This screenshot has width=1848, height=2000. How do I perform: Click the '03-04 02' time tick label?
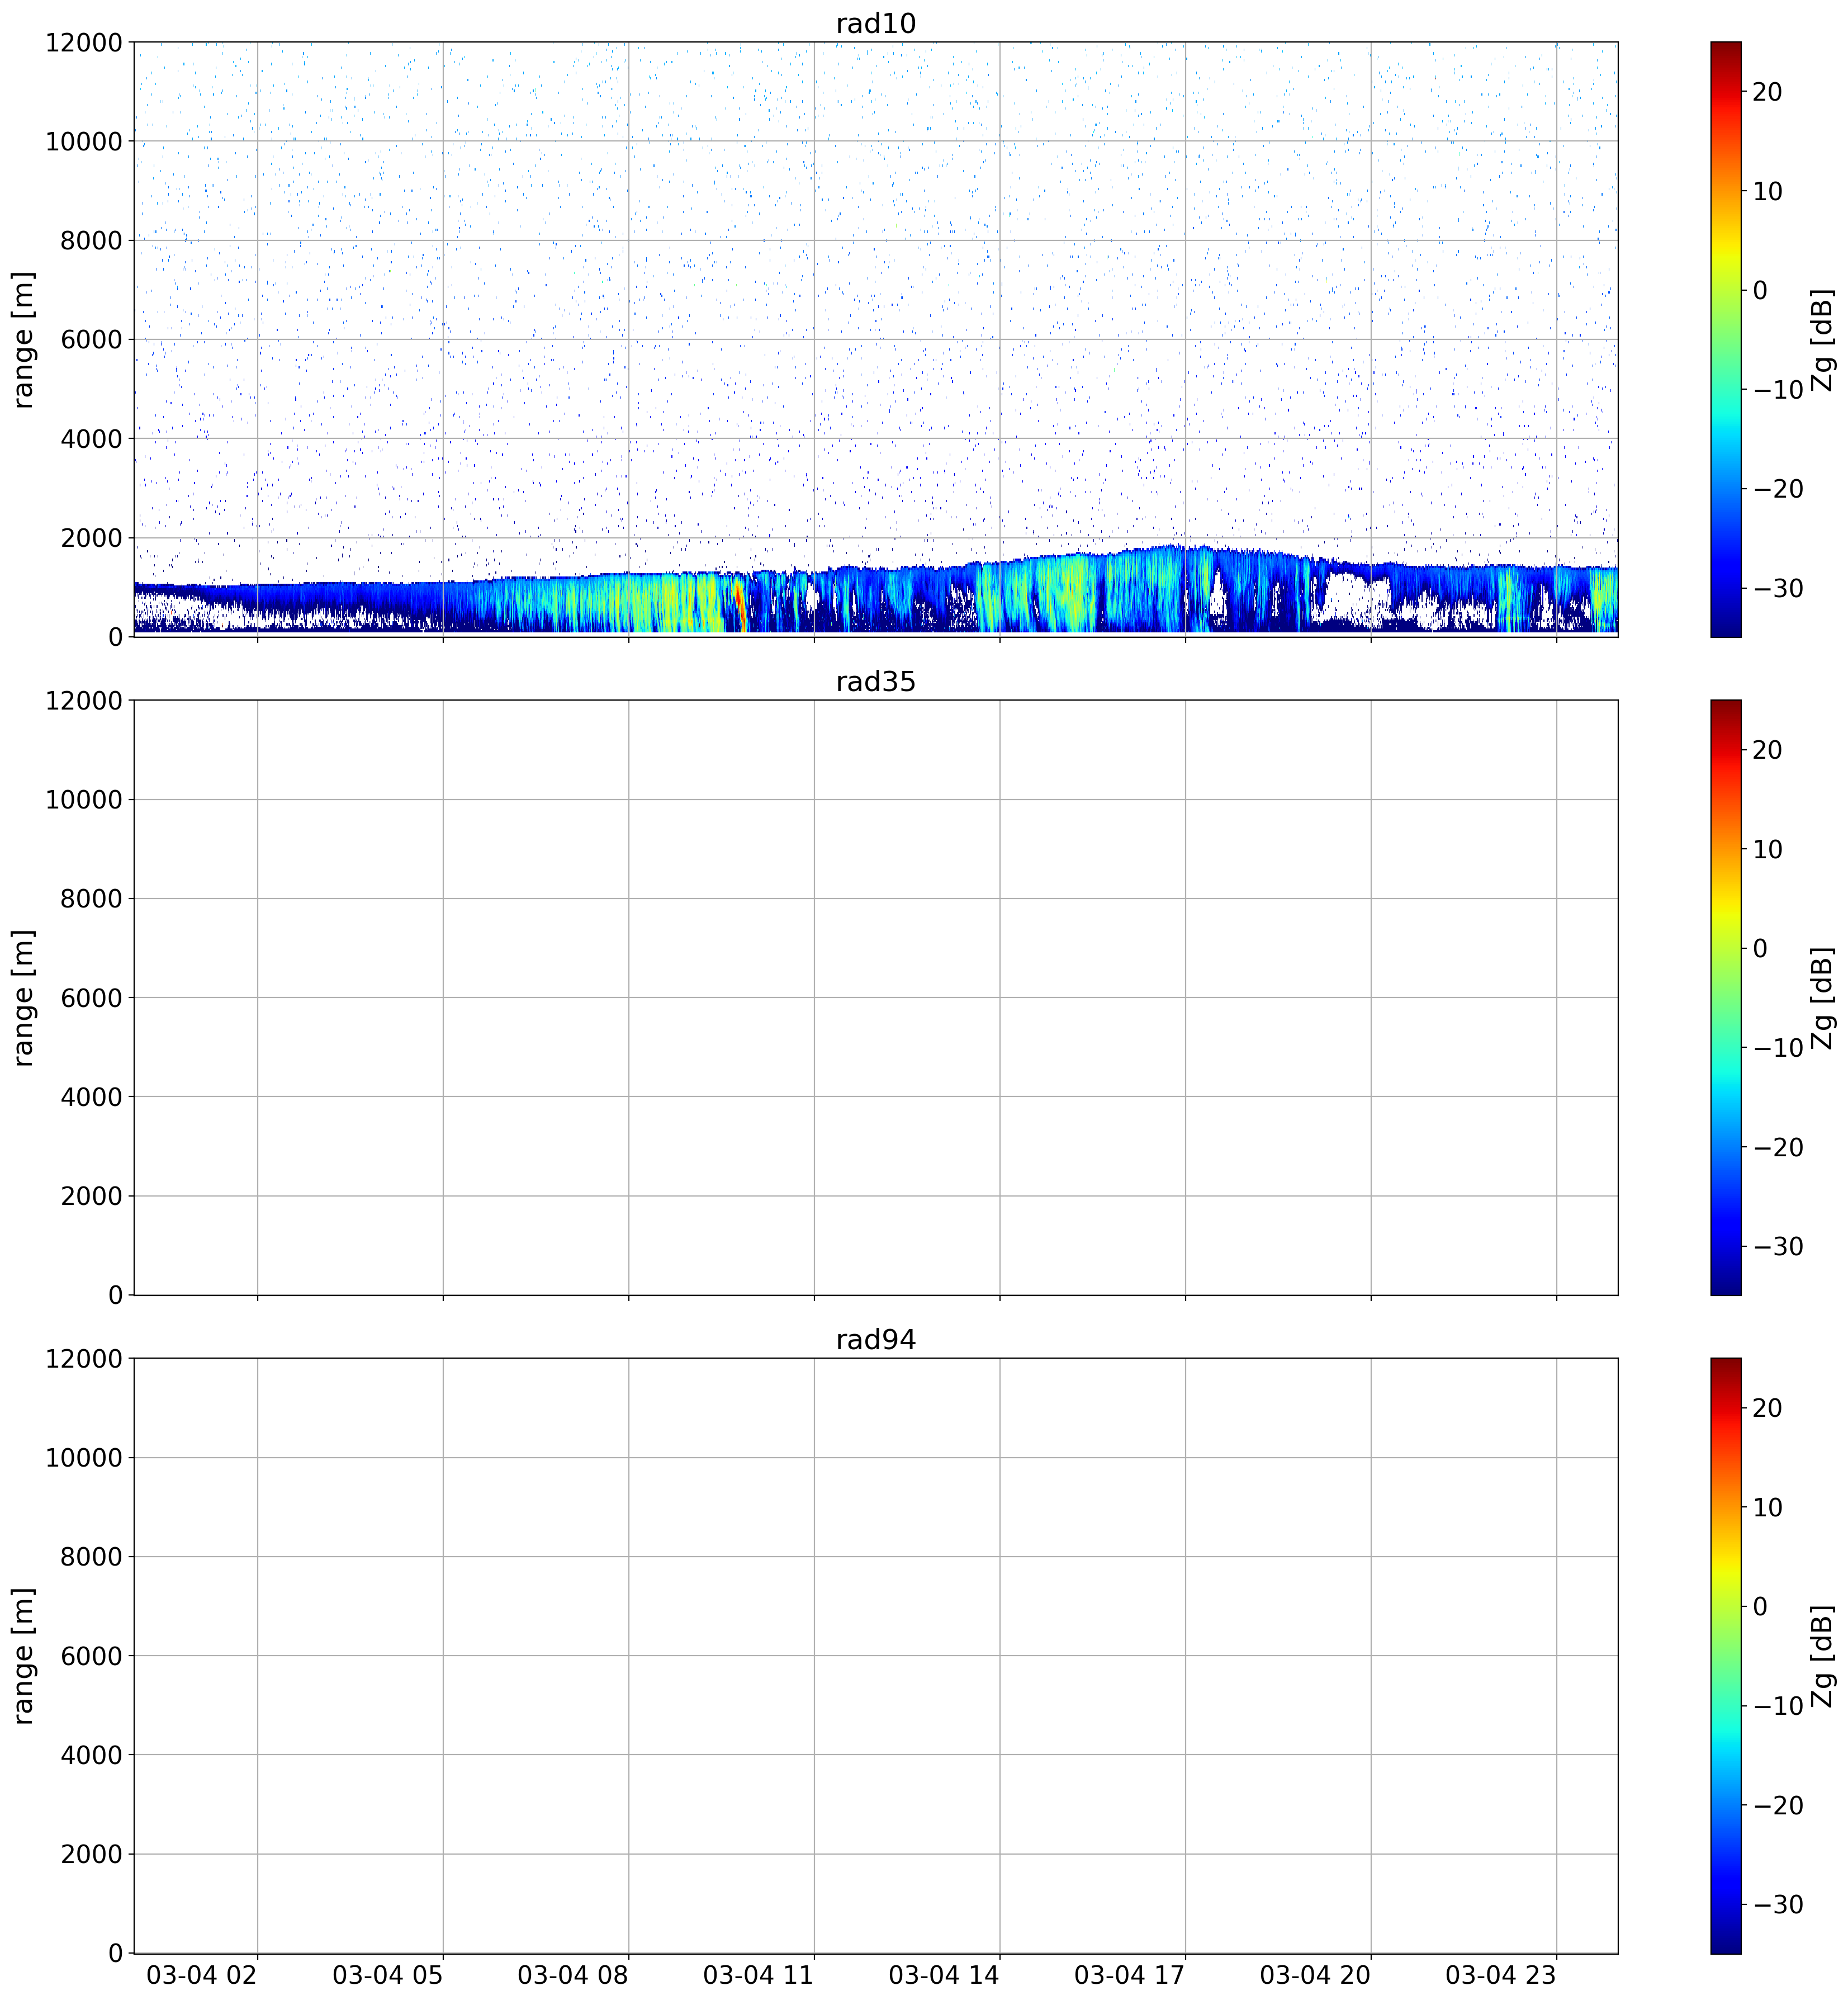coord(202,1976)
